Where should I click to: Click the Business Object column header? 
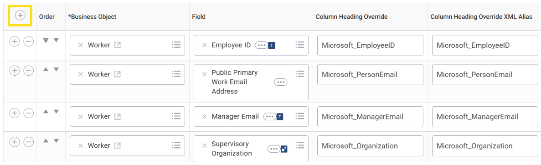[92, 16]
